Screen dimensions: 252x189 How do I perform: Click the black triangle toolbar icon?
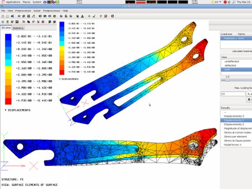[x=82, y=16]
